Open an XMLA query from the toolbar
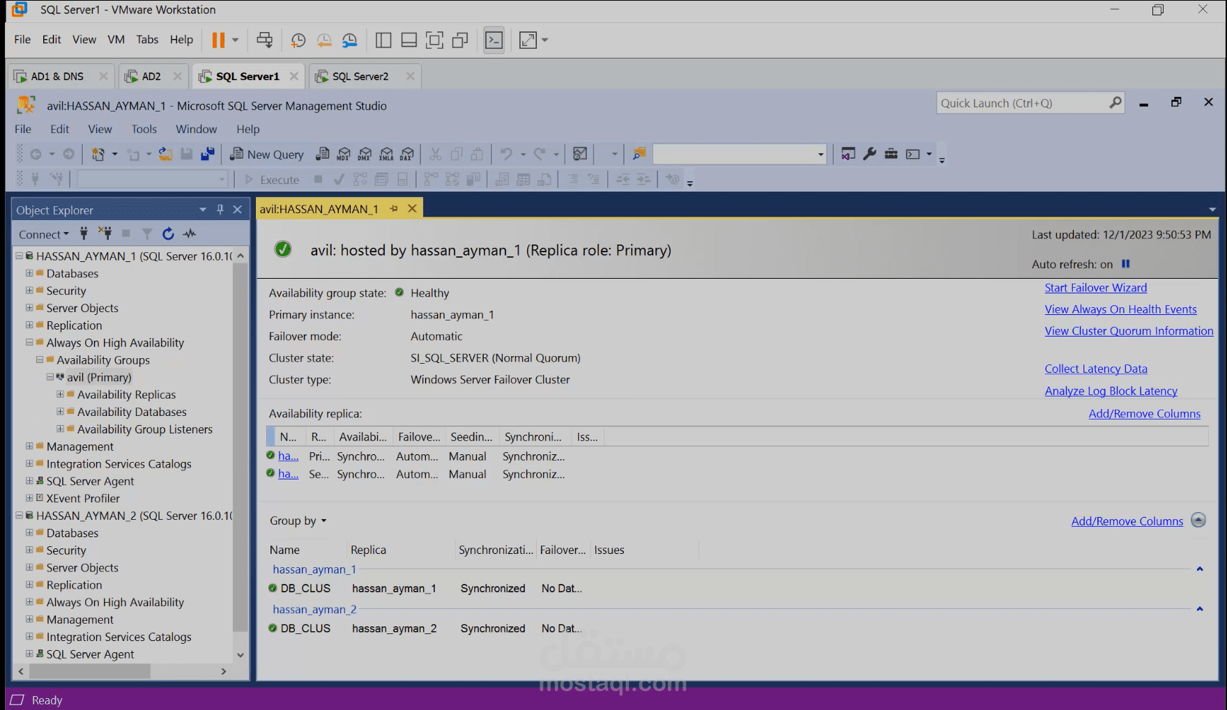1227x710 pixels. tap(386, 155)
